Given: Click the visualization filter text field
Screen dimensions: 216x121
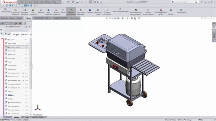Looking at the screenshot, I should [x=17, y=30].
